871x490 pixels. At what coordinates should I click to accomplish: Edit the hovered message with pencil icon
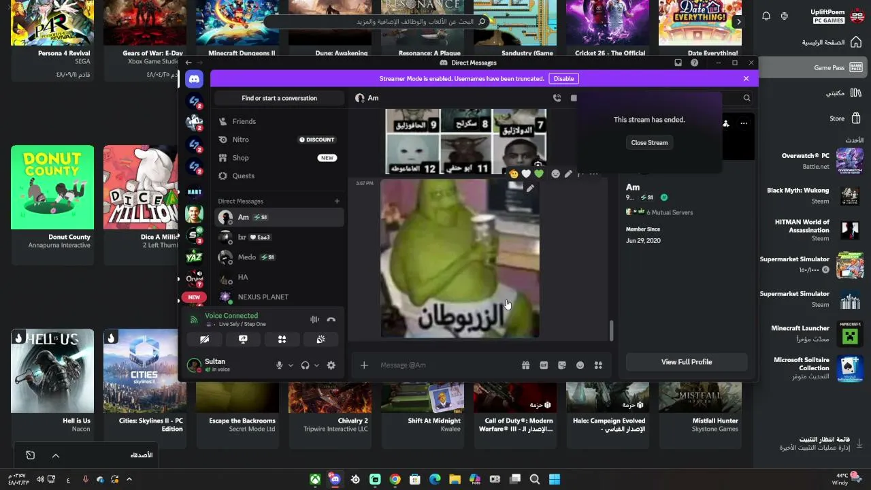point(568,174)
